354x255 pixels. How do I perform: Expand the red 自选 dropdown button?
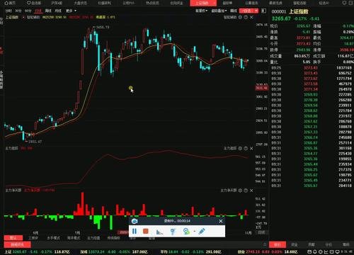click(249, 11)
